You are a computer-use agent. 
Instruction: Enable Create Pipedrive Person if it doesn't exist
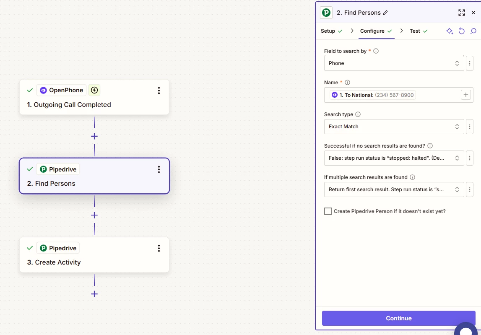click(x=328, y=211)
